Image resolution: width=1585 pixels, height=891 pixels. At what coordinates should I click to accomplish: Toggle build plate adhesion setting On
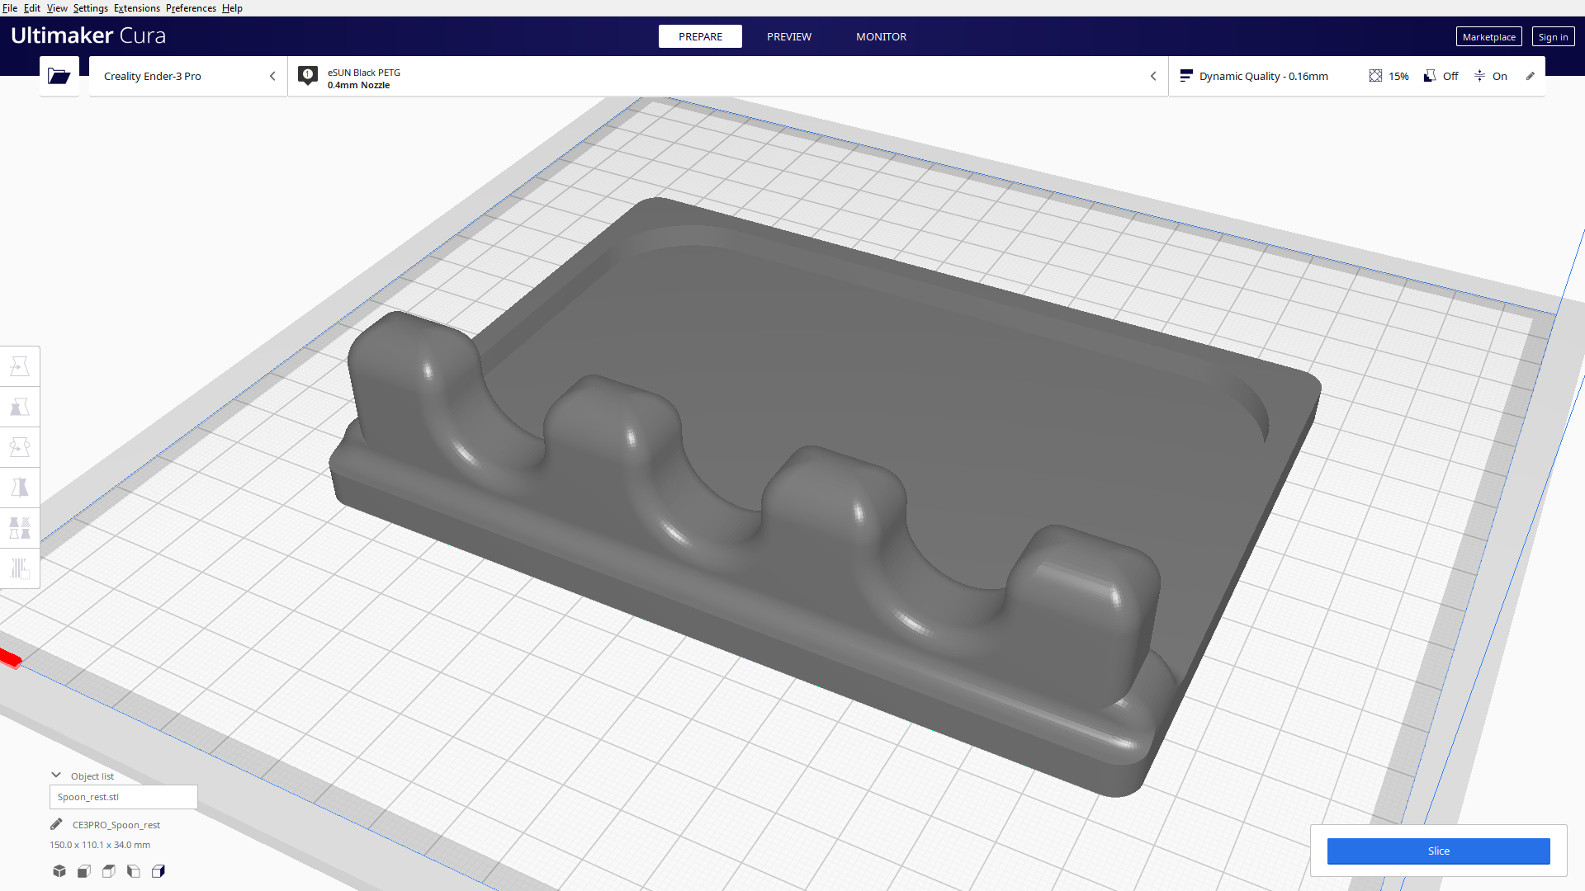click(1491, 76)
